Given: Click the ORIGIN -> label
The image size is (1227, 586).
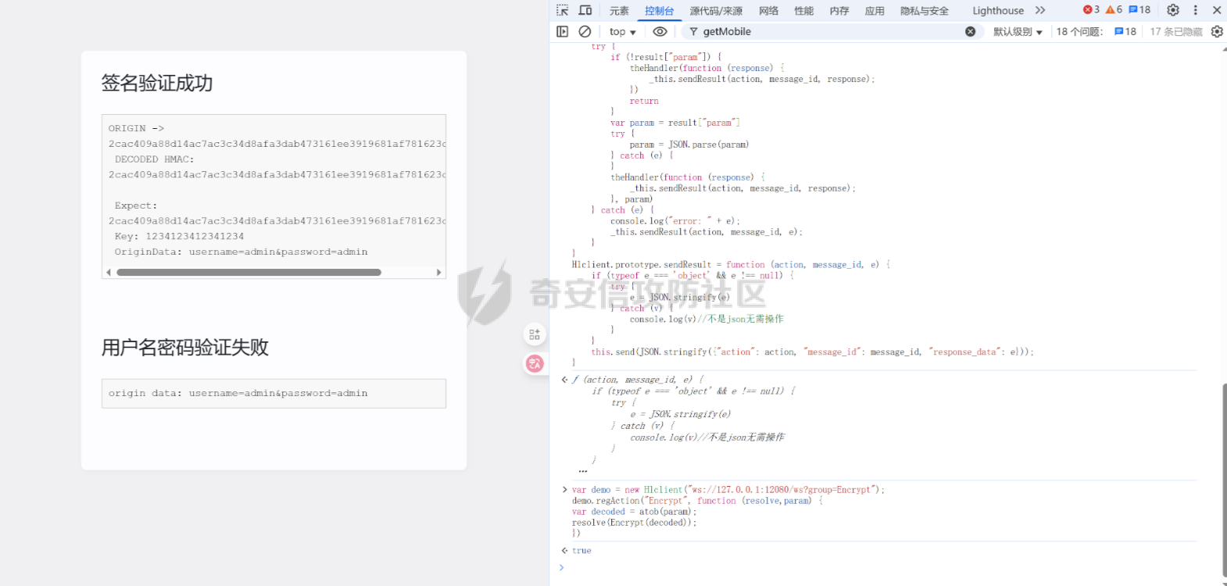Looking at the screenshot, I should (136, 128).
